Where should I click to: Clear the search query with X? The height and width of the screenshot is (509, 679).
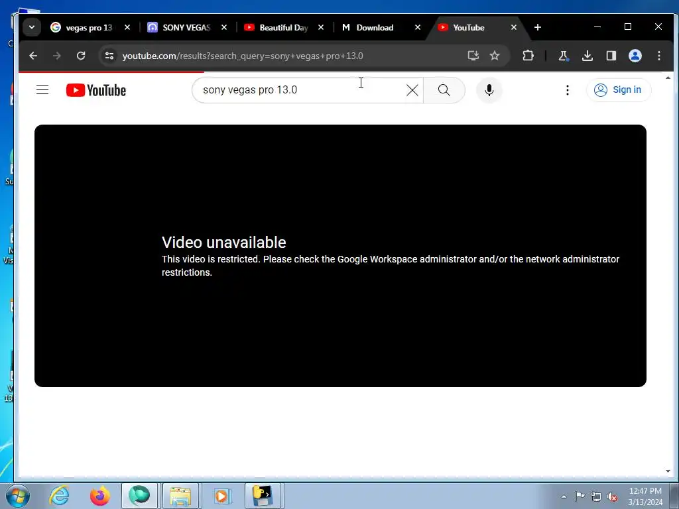point(412,90)
